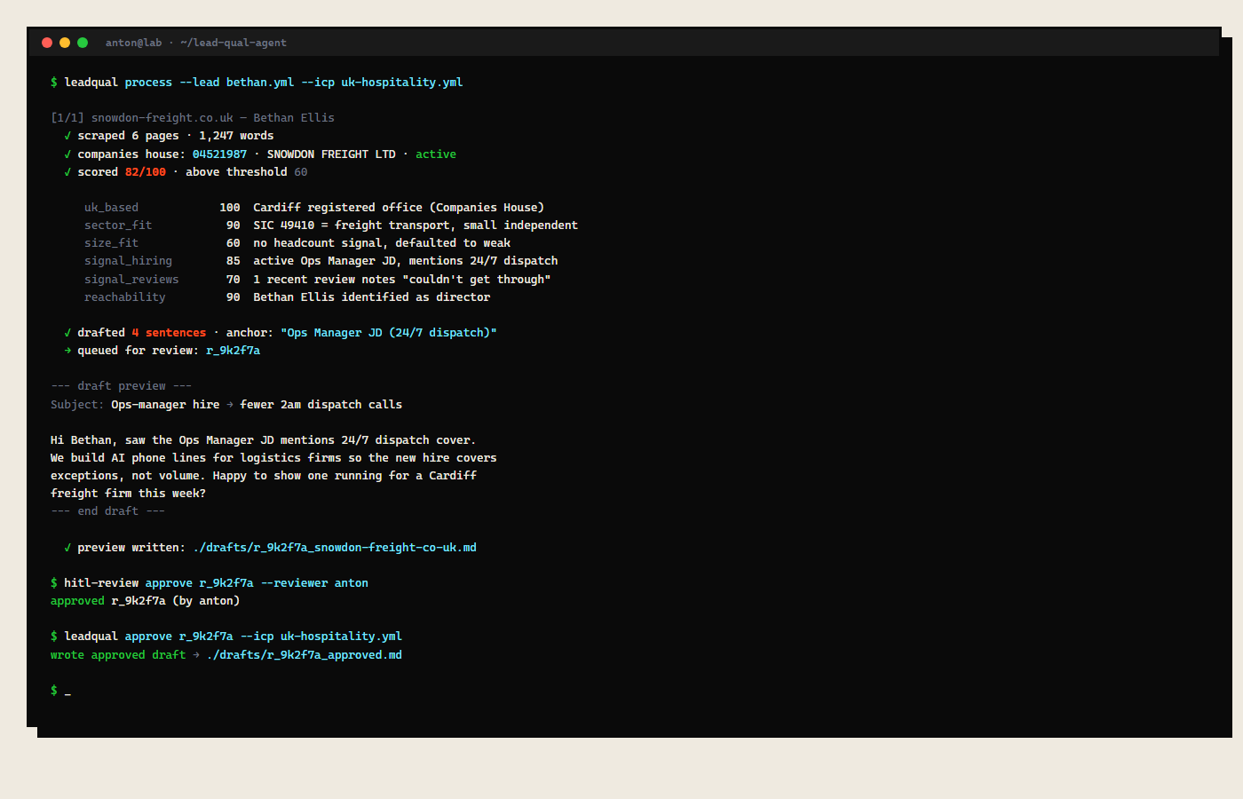Click the anchor text Ops Manager JD quote
Screen dimensions: 1243x799
389,333
